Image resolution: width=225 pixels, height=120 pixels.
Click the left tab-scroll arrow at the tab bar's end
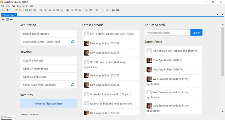point(217,15)
